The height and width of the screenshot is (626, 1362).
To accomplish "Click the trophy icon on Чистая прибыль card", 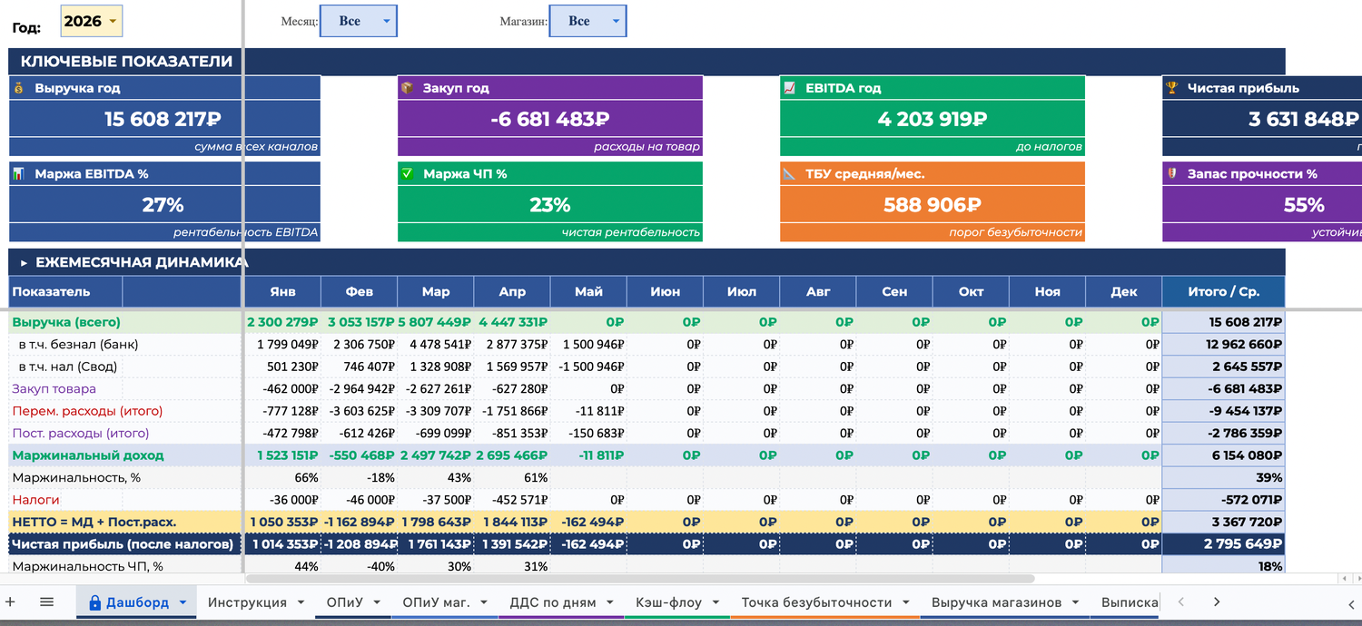I will pos(1172,88).
